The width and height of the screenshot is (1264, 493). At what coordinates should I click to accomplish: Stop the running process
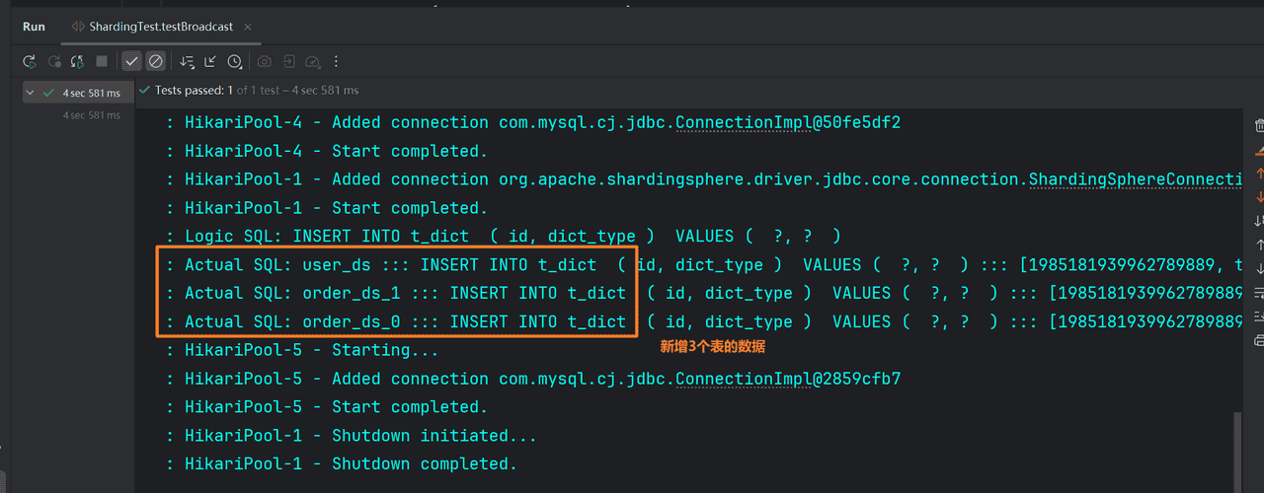[x=102, y=61]
